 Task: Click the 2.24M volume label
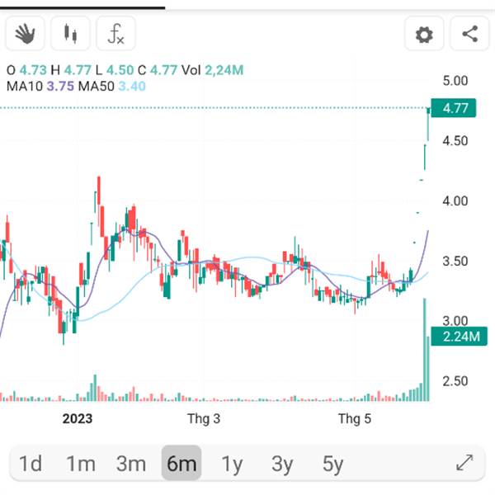pyautogui.click(x=459, y=337)
